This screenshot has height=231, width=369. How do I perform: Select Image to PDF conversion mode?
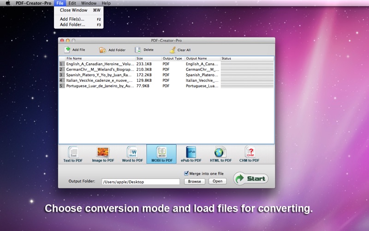[103, 154]
